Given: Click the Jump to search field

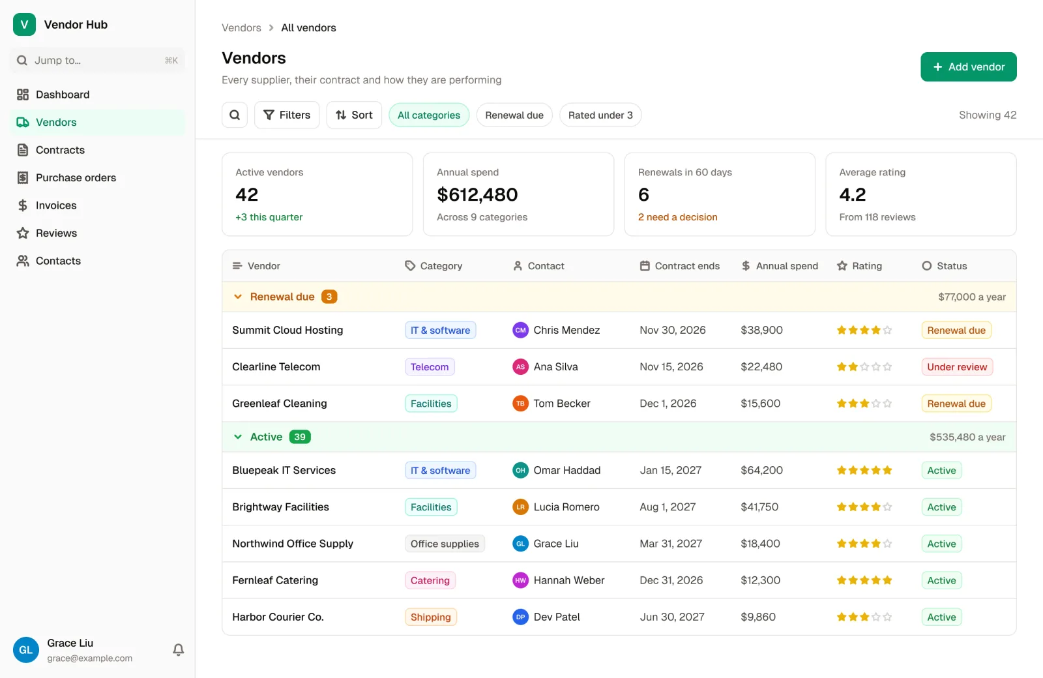Looking at the screenshot, I should pyautogui.click(x=98, y=61).
